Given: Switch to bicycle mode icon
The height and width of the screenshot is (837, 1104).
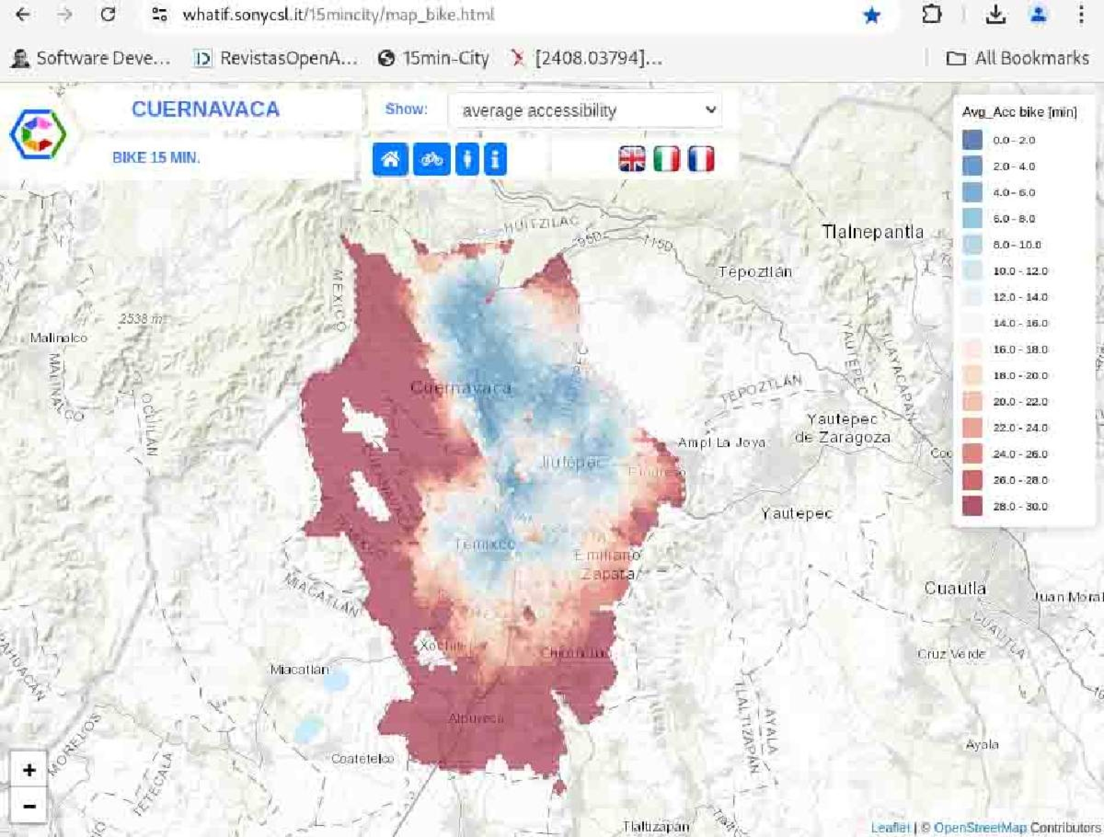Looking at the screenshot, I should pyautogui.click(x=431, y=159).
